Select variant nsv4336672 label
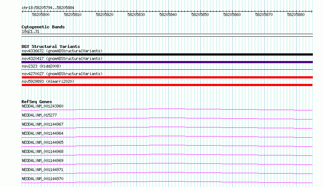 tap(62, 51)
